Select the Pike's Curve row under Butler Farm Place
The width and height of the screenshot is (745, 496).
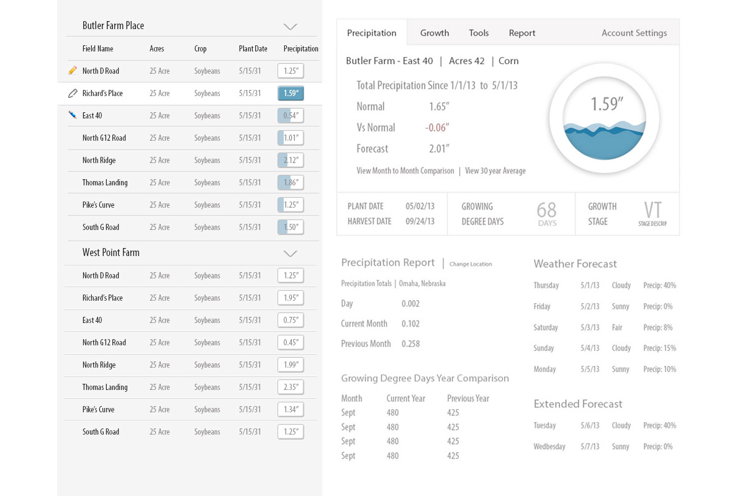(98, 205)
